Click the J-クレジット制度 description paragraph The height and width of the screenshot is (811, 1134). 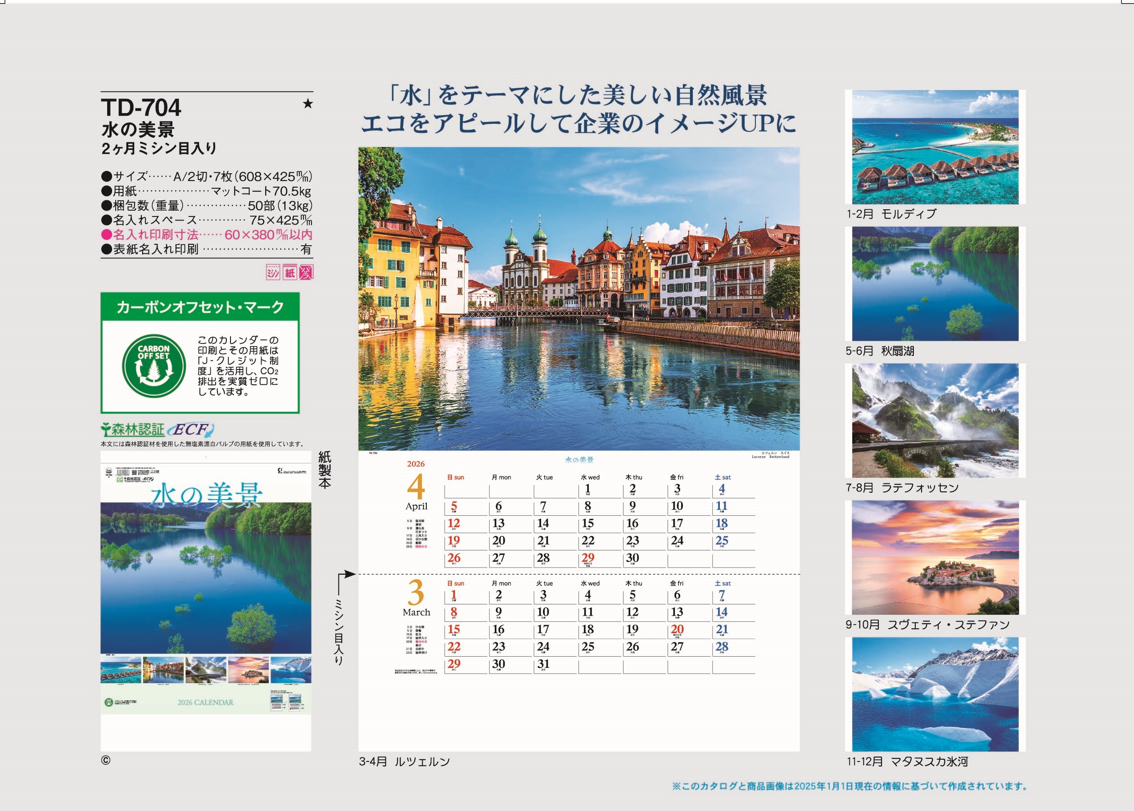point(238,366)
